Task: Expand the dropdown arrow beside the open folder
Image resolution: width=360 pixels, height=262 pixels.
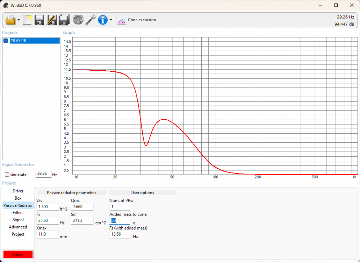Action: click(x=19, y=20)
